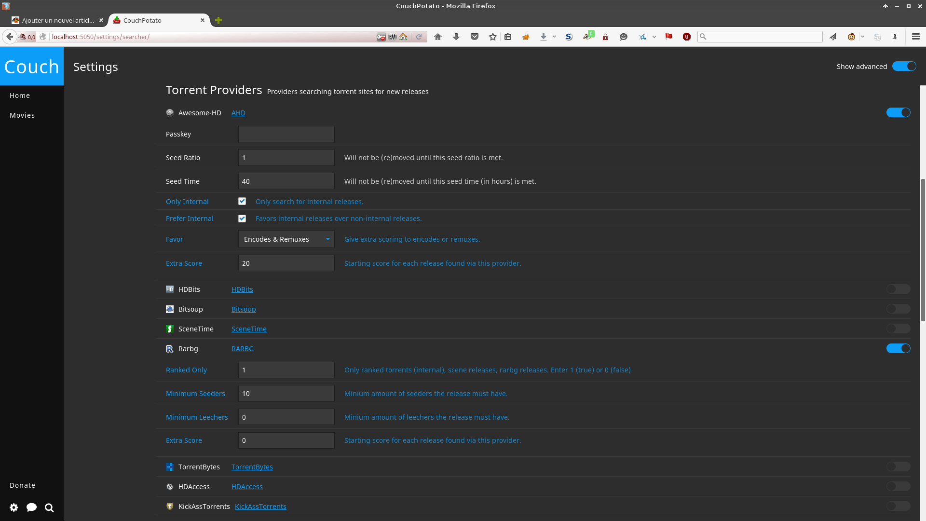Click the Greasemonkey monkey icon

pyautogui.click(x=852, y=37)
